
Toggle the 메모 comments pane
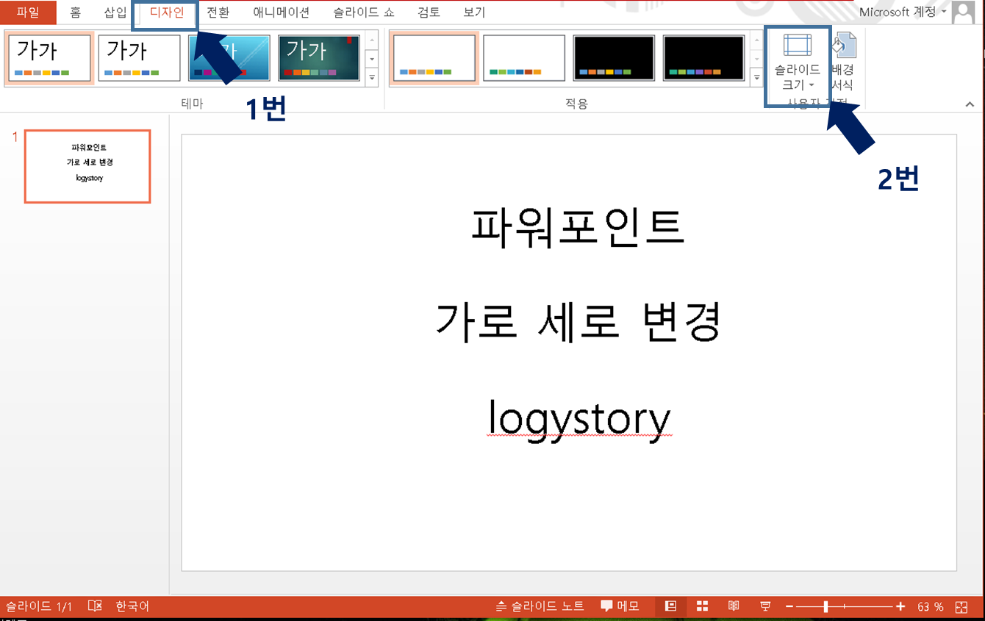(620, 606)
